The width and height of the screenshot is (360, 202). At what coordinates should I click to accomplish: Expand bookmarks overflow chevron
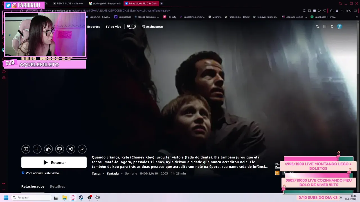click(357, 17)
